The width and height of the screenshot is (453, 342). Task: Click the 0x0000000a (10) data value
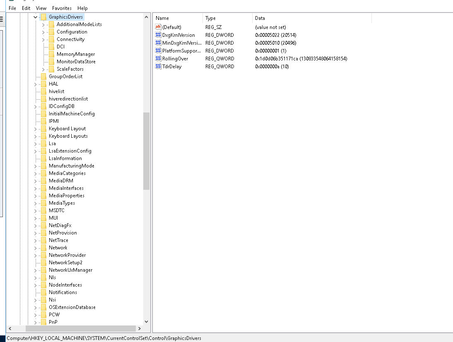tap(272, 67)
